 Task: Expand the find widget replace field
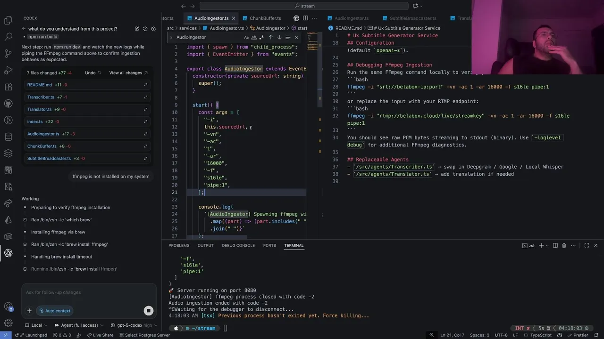pyautogui.click(x=171, y=37)
